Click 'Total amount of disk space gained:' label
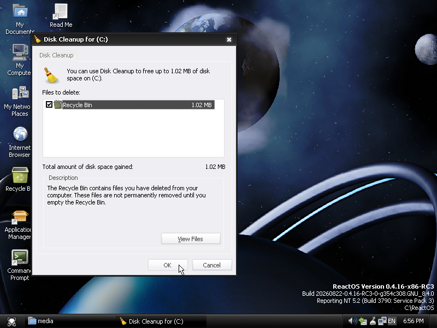The image size is (437, 328). (x=88, y=167)
